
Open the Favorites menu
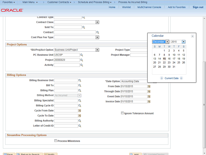pyautogui.click(x=9, y=2)
